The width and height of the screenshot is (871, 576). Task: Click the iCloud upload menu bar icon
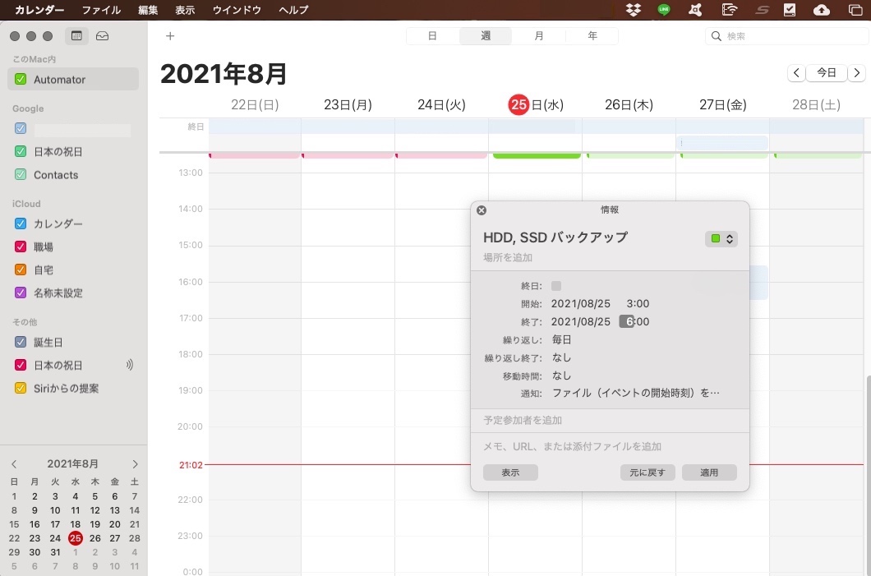click(822, 10)
